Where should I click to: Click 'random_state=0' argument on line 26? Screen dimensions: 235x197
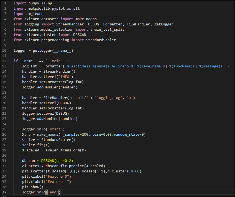[129, 135]
